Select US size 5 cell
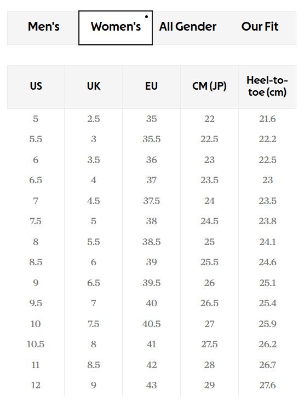This screenshot has height=408, width=304. (36, 119)
